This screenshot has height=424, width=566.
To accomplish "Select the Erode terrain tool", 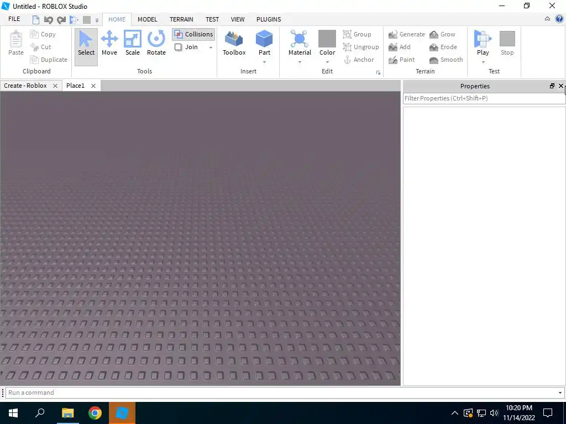I will tap(443, 47).
